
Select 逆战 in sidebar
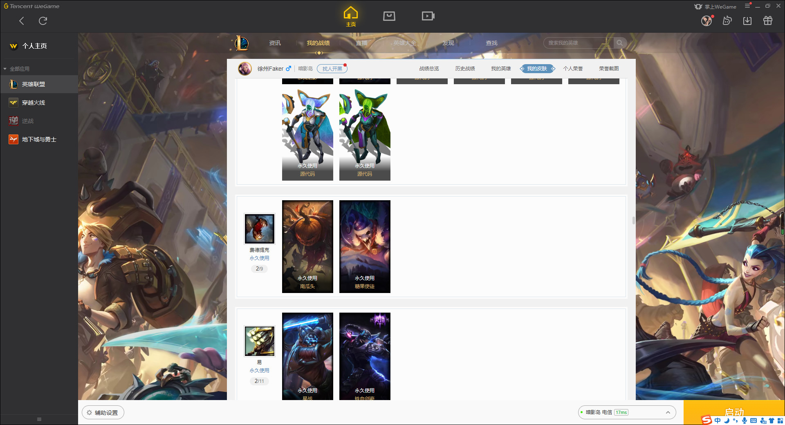tap(39, 121)
